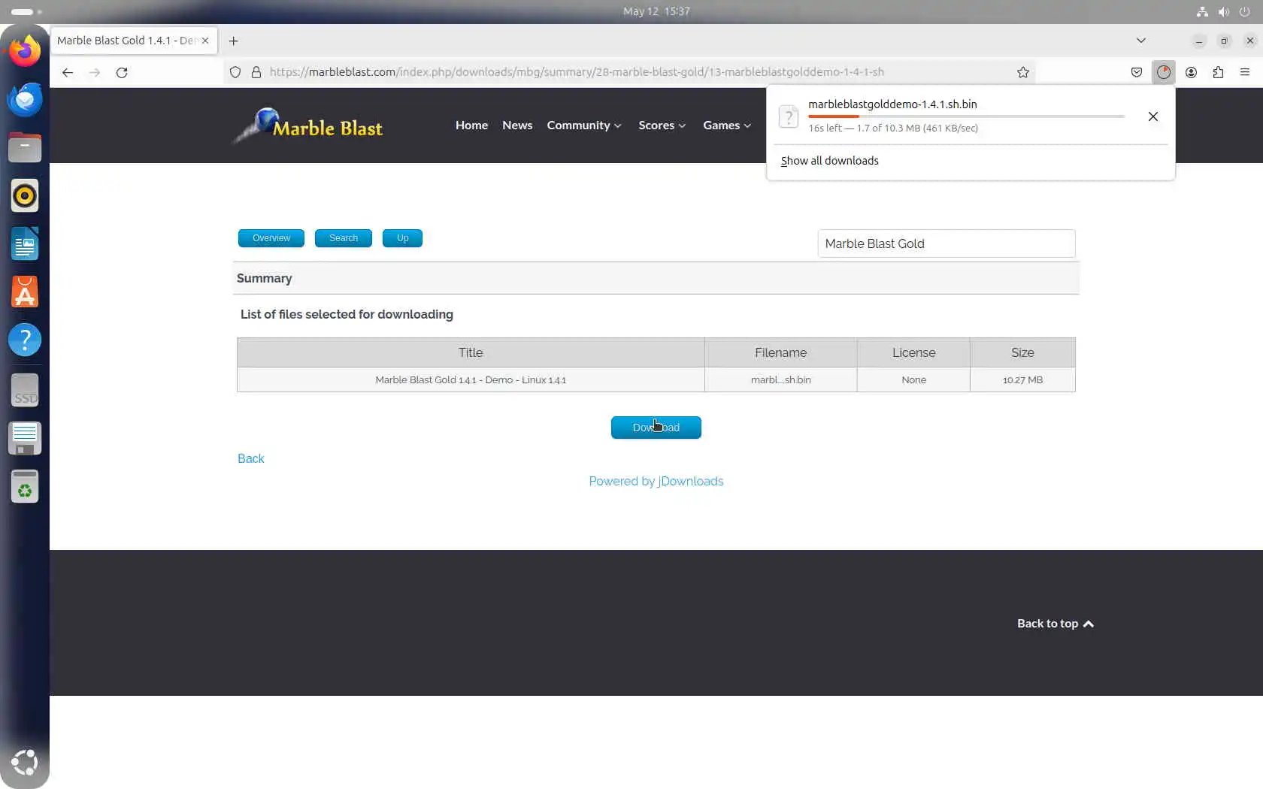Screen dimensions: 1263x789
Task: Bookmark this page with the star
Action: [1023, 72]
